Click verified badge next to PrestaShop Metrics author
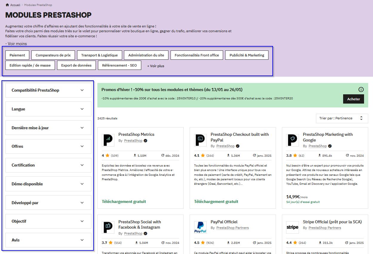The width and height of the screenshot is (373, 254). 145,141
